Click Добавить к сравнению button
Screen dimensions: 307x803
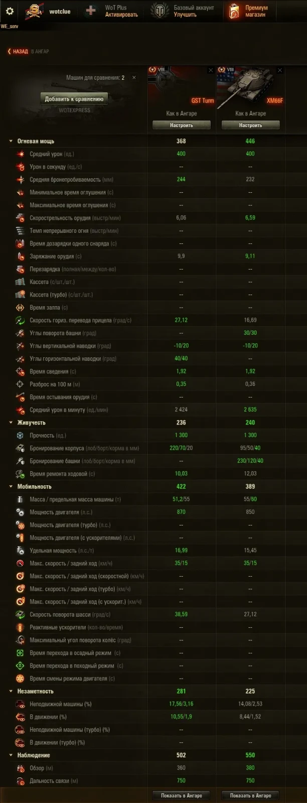coord(74,99)
